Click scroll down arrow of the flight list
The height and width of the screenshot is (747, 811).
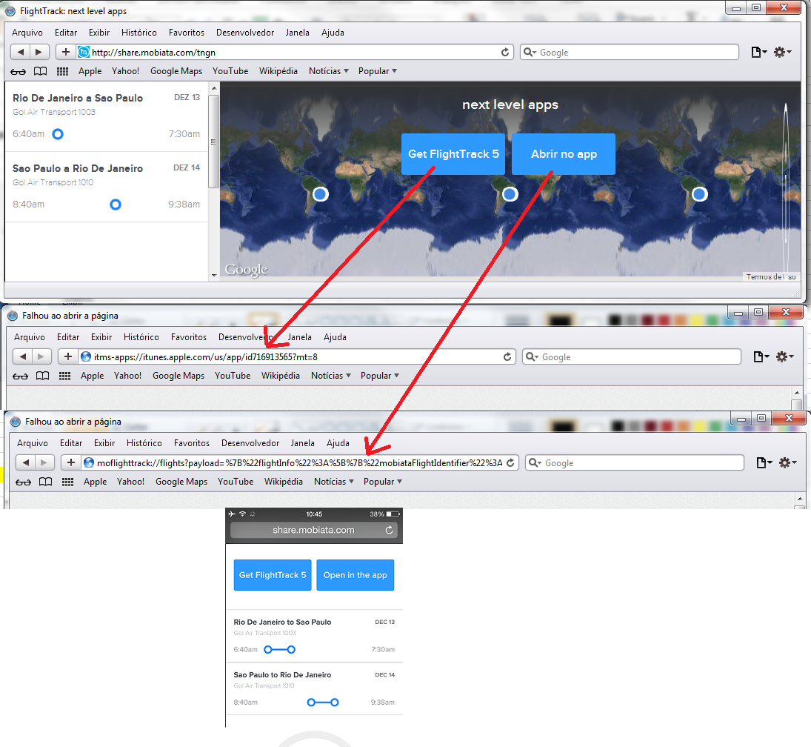pos(214,276)
